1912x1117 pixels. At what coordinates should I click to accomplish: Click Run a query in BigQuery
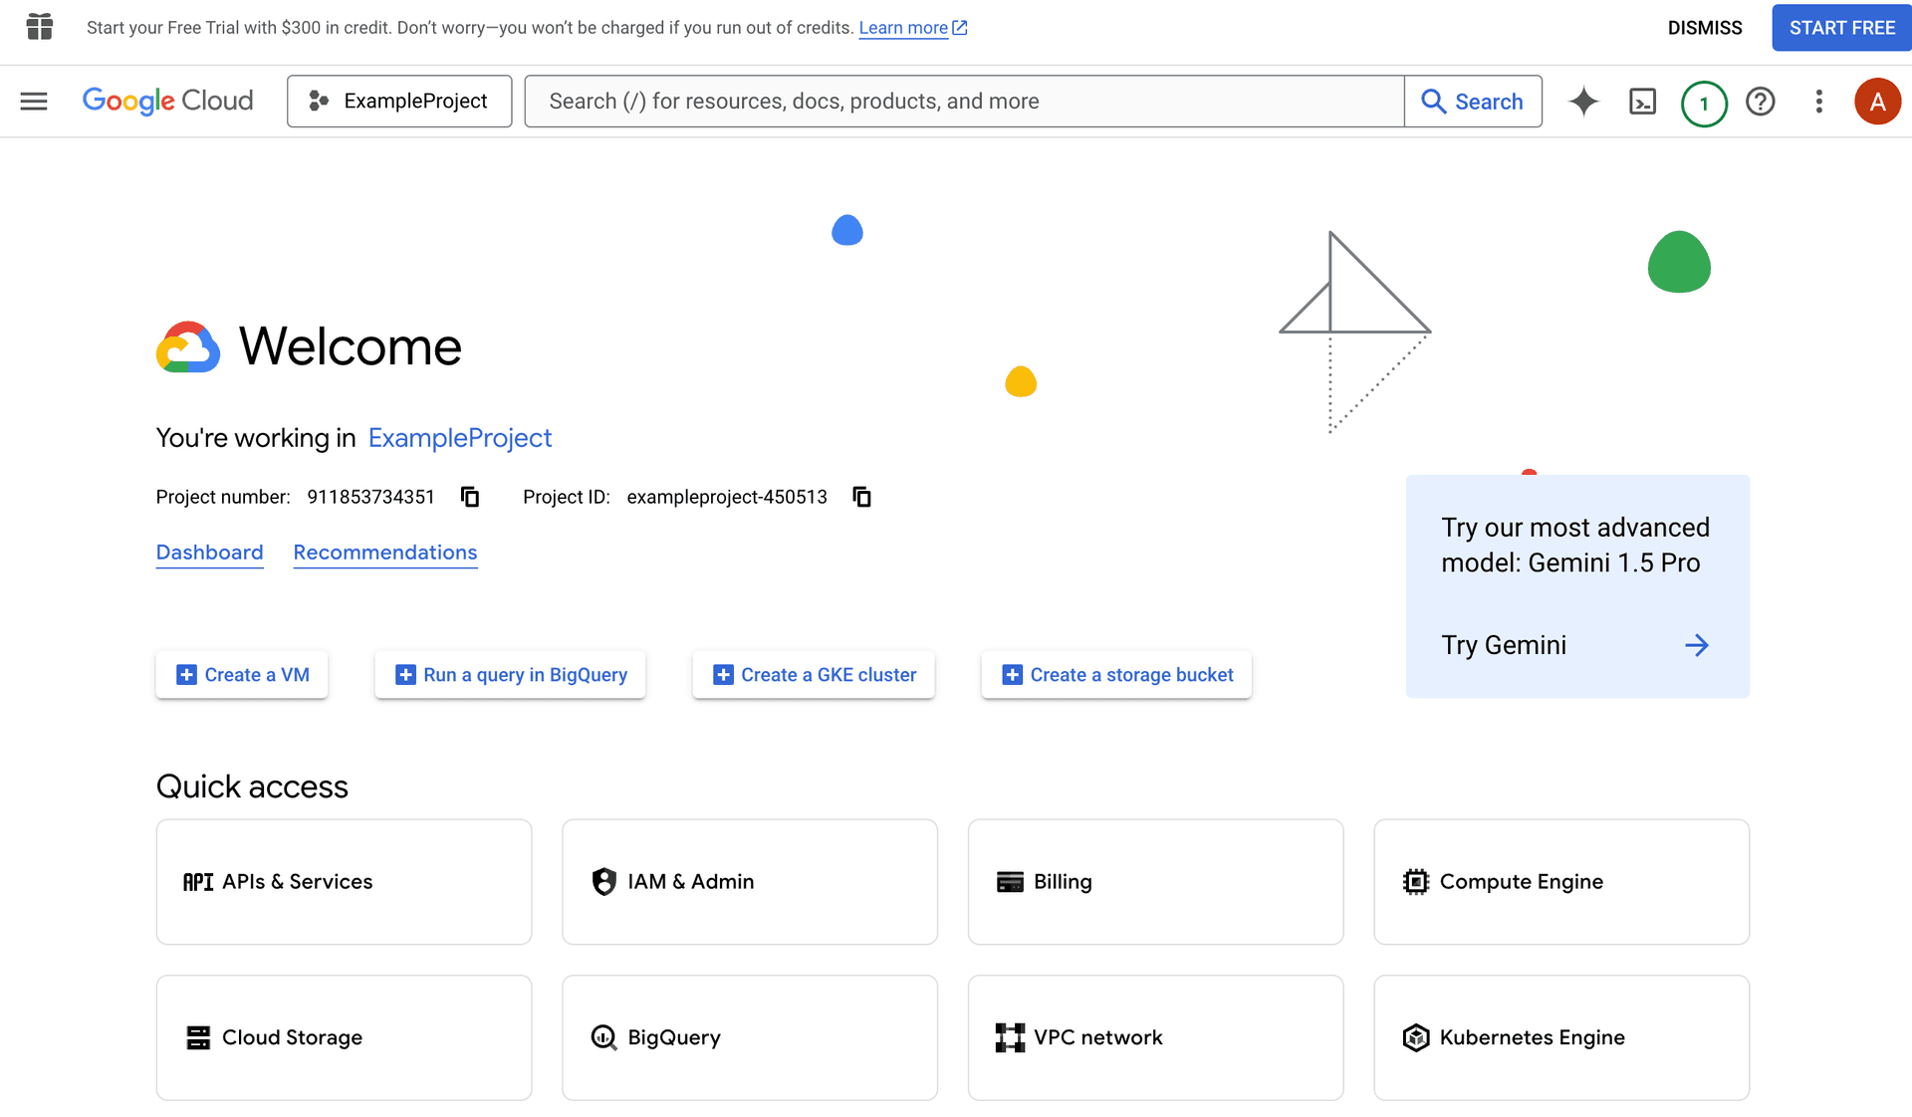510,675
